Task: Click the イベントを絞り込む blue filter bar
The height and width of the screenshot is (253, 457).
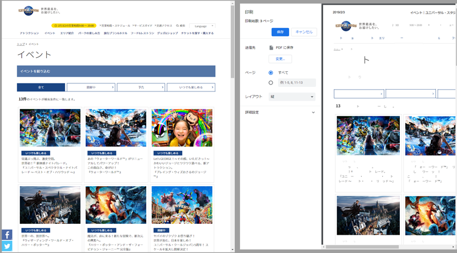Action: click(x=116, y=71)
